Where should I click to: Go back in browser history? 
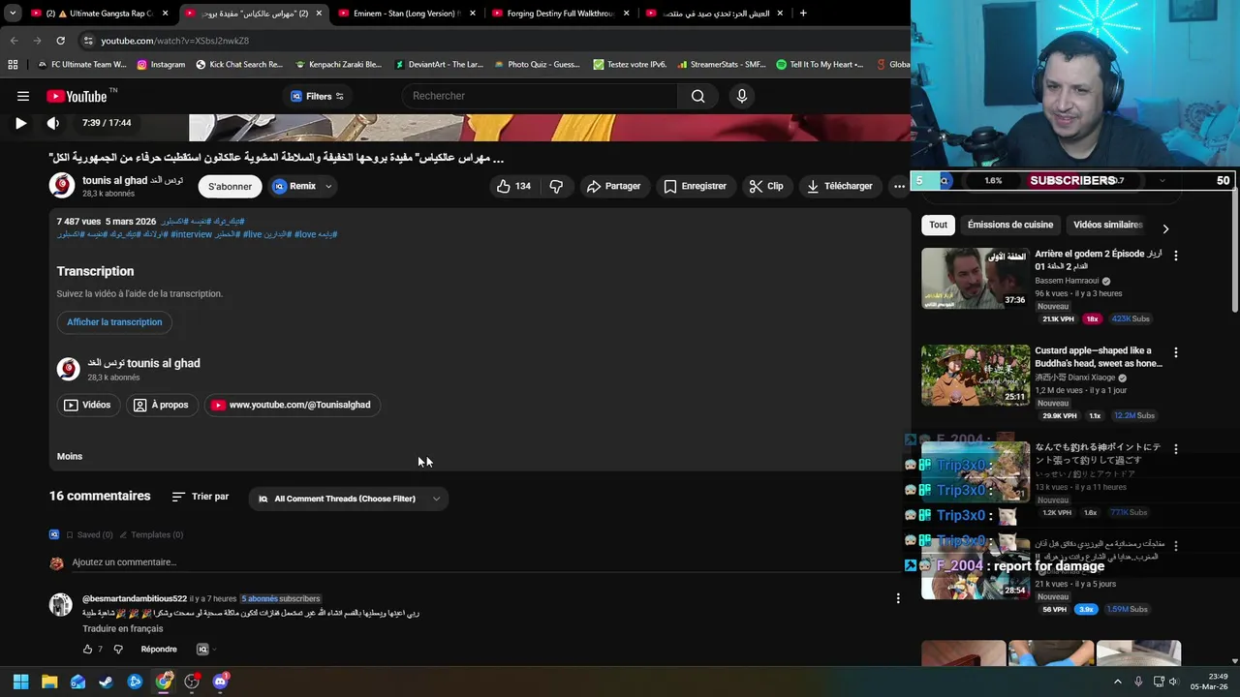pos(14,41)
